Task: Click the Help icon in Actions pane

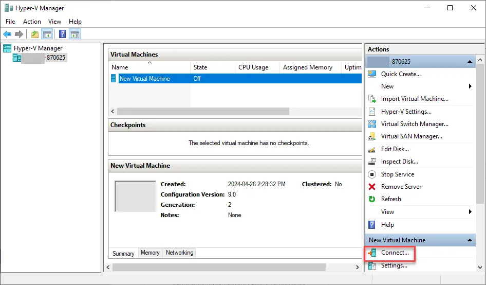Action: (372, 225)
